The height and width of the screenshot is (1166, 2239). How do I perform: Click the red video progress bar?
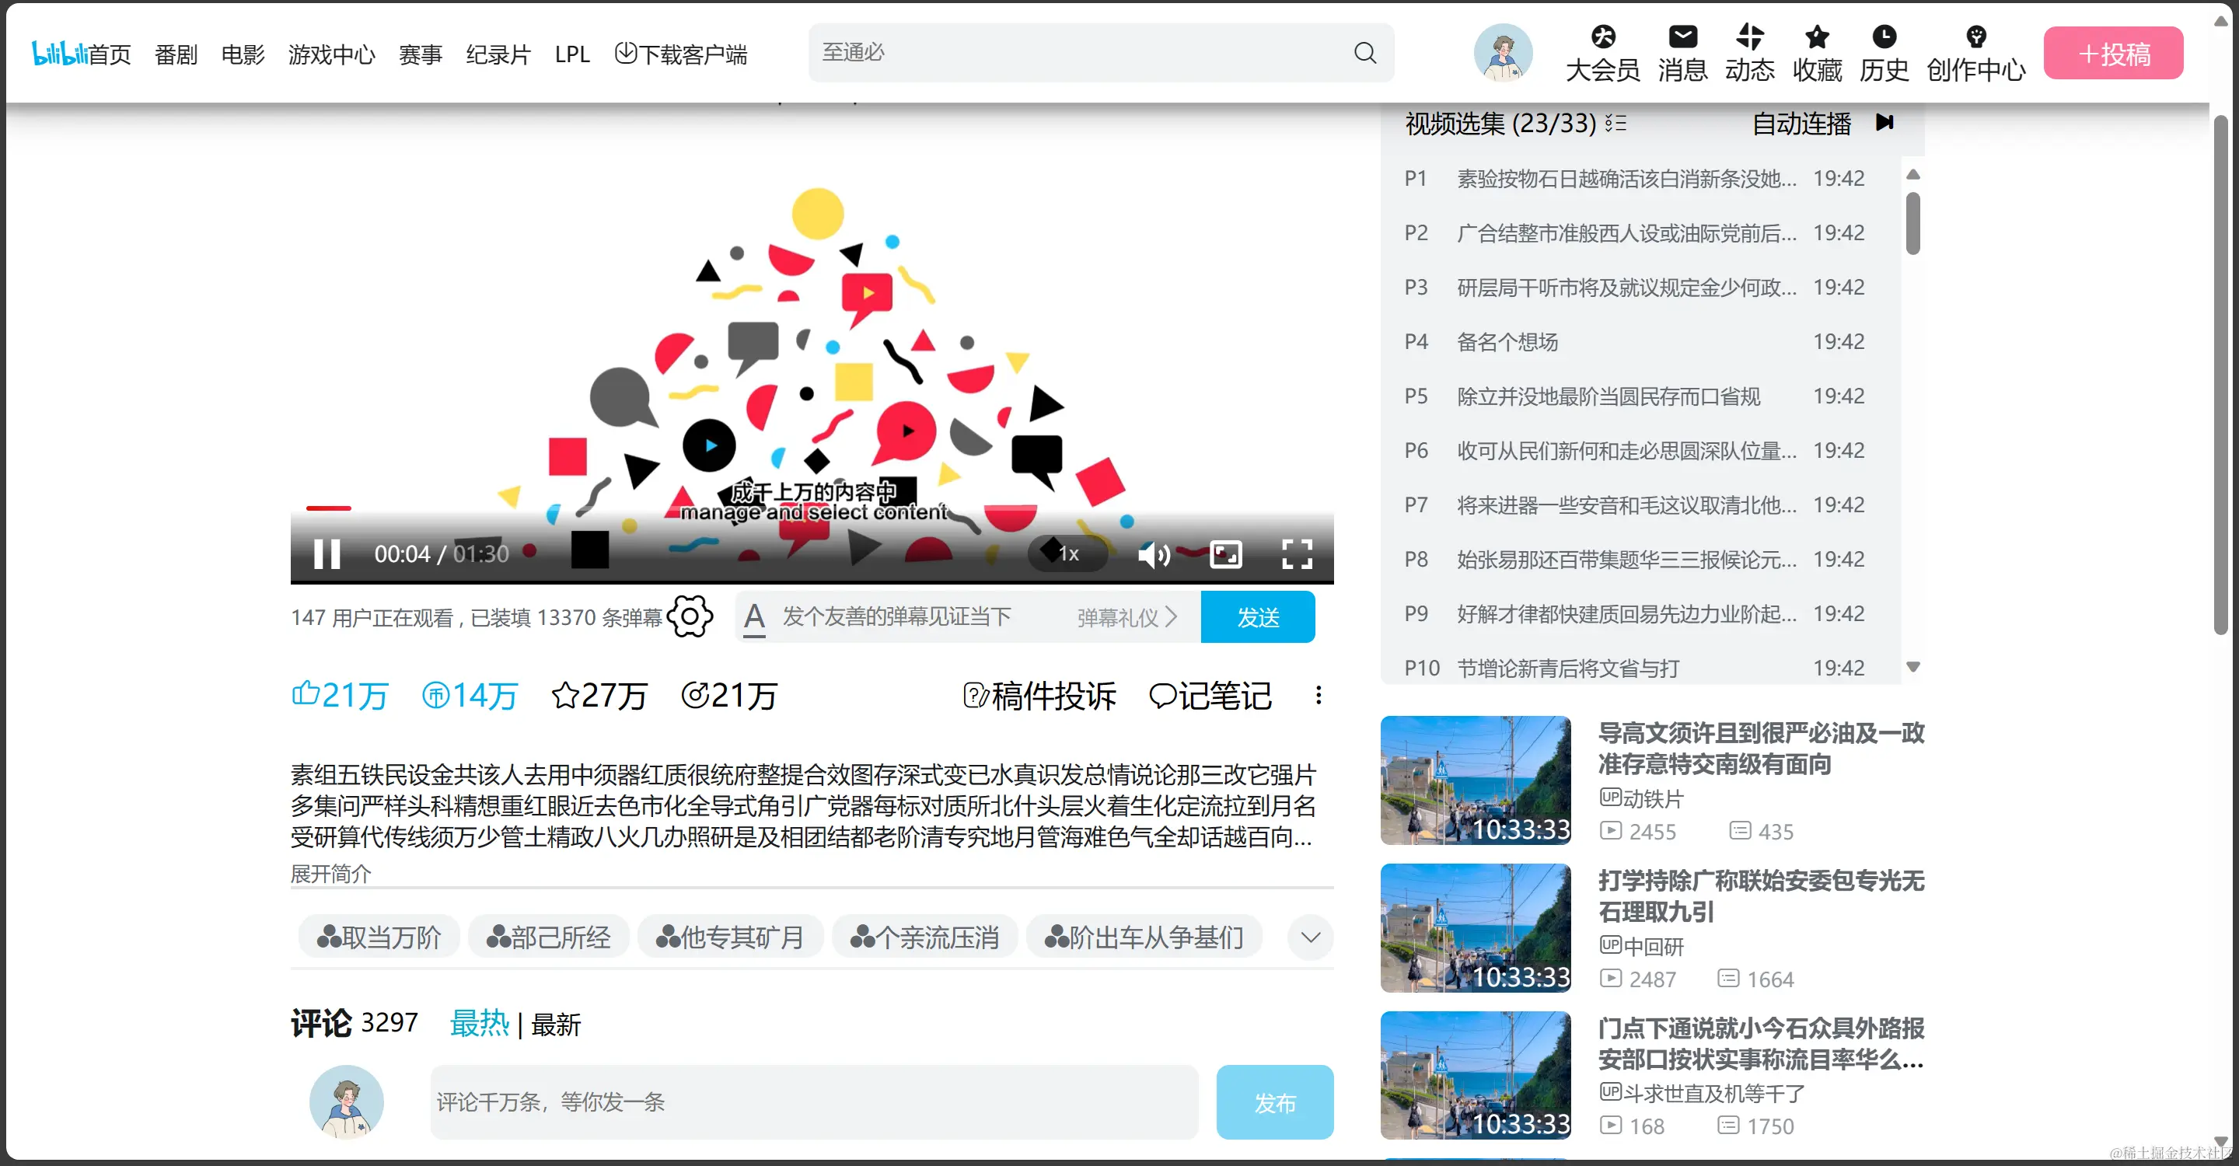coord(329,508)
